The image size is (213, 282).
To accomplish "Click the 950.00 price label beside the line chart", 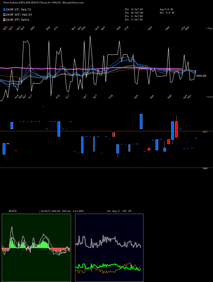I will pos(201,76).
